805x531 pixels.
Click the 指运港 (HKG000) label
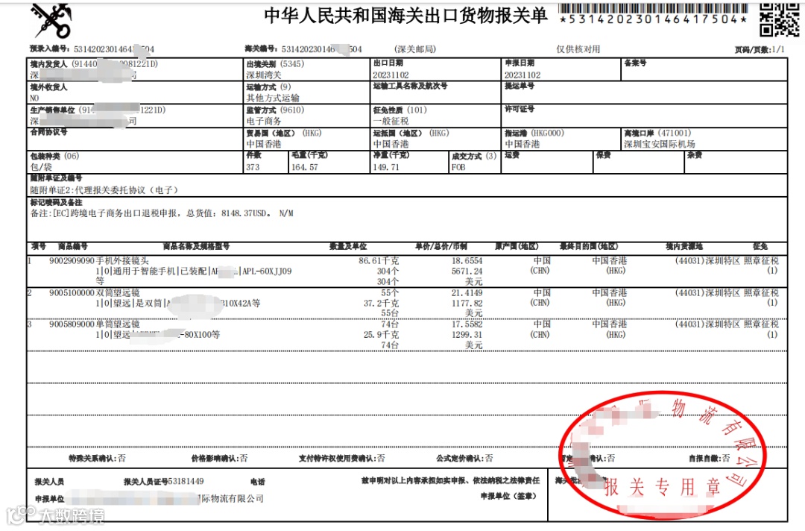pos(534,133)
